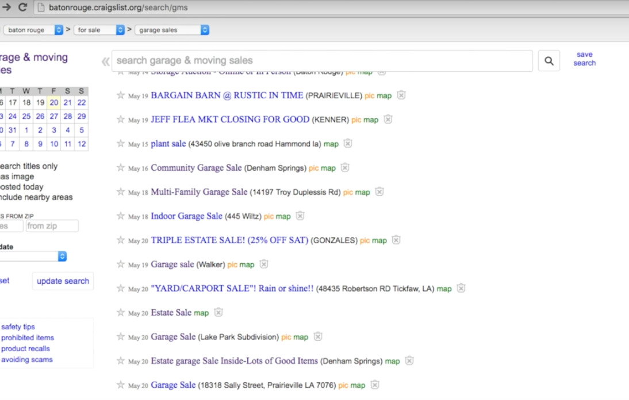Star the BARGAIN BARN listing
Viewport: 629px width, 400px height.
pyautogui.click(x=120, y=95)
